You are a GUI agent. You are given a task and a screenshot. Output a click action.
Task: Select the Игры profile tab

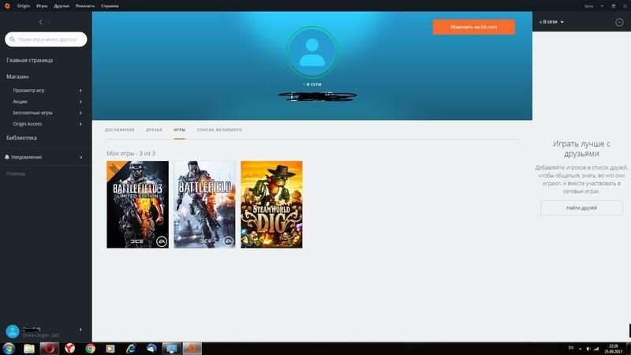tap(180, 130)
